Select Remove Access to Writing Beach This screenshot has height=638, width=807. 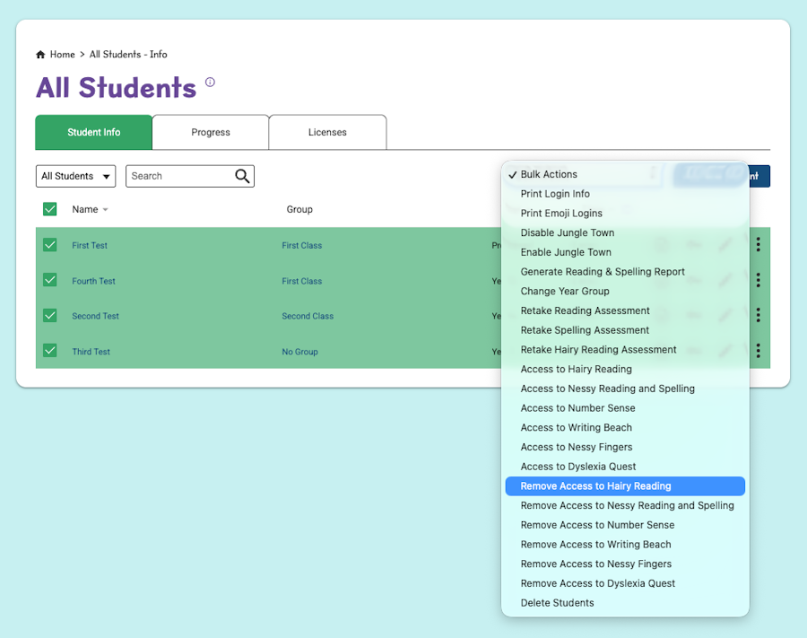(x=625, y=545)
